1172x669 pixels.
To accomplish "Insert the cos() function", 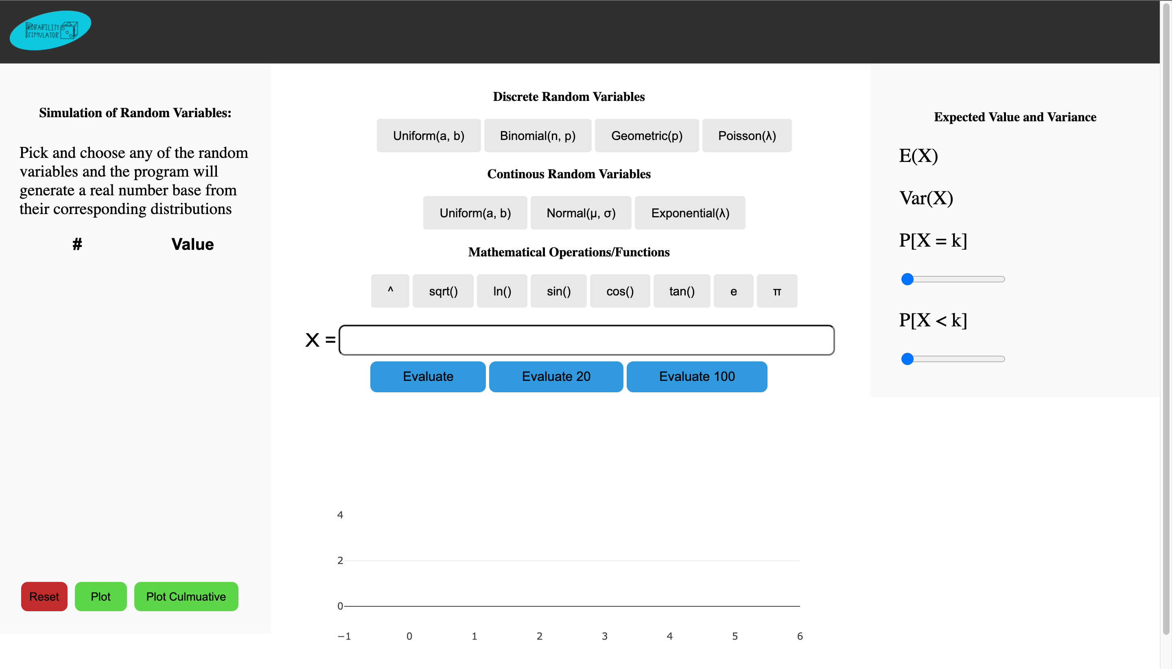I will click(620, 291).
